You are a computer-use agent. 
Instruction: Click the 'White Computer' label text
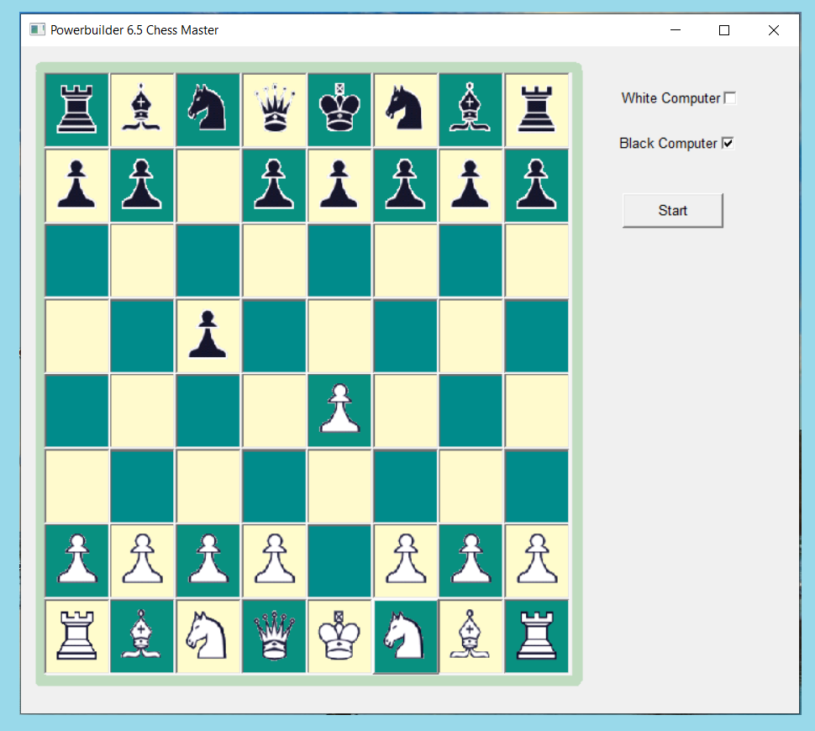pyautogui.click(x=670, y=97)
